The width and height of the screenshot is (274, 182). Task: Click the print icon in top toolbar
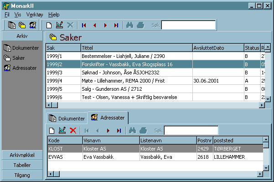[140, 25]
